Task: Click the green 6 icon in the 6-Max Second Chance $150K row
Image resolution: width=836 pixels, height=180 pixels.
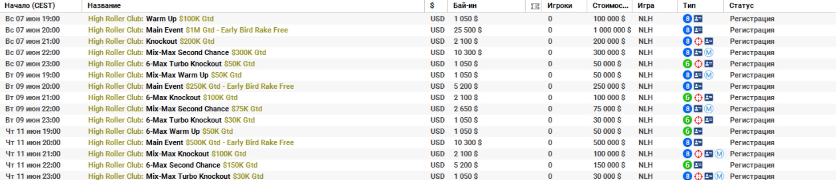Action: (x=687, y=165)
